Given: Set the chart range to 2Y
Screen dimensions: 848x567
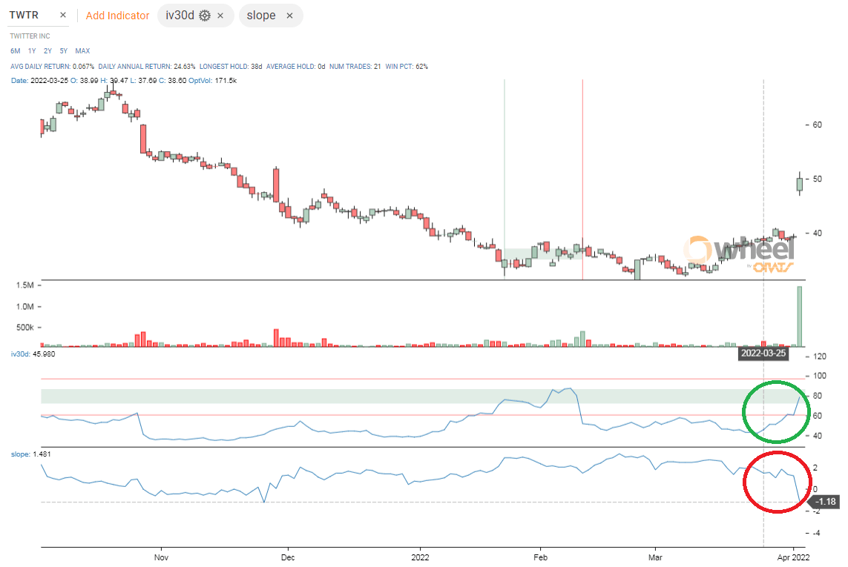Looking at the screenshot, I should tap(47, 51).
